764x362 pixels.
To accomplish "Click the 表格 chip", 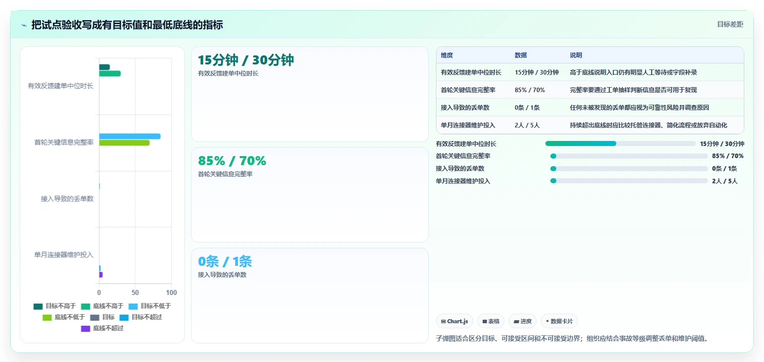I will 491,321.
